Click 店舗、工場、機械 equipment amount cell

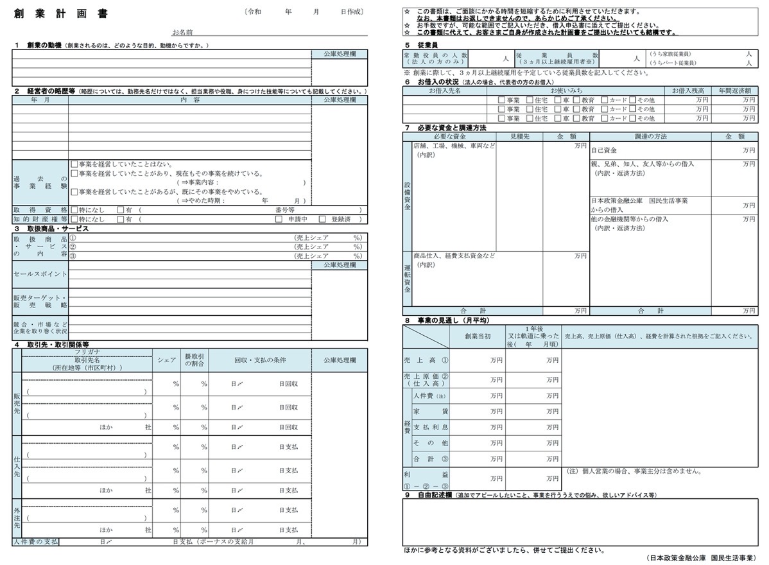coord(566,196)
